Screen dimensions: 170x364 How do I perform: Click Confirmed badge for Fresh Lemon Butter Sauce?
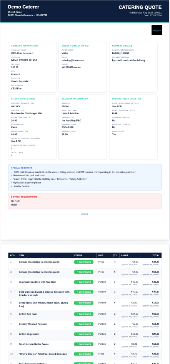(x=83, y=344)
